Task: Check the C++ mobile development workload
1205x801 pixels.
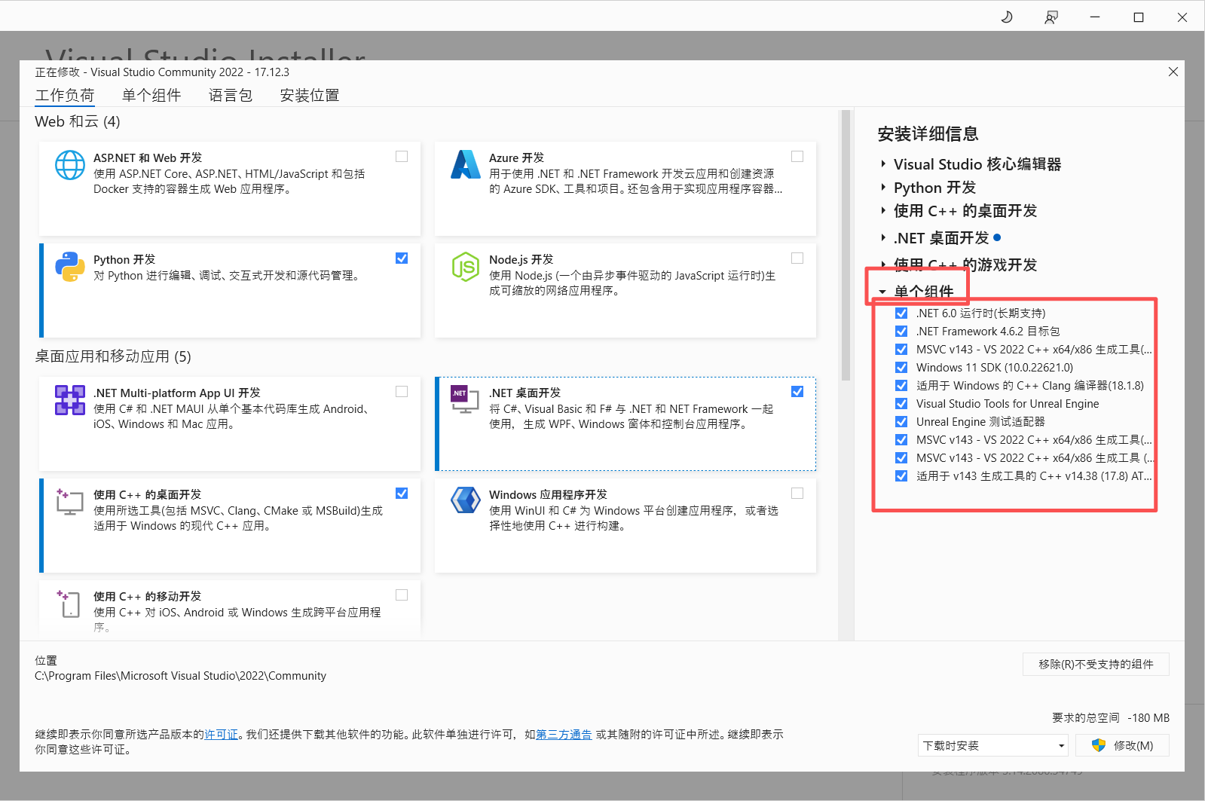Action: coord(402,595)
